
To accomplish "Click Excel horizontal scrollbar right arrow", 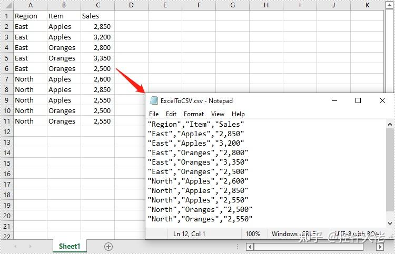I will [380, 247].
